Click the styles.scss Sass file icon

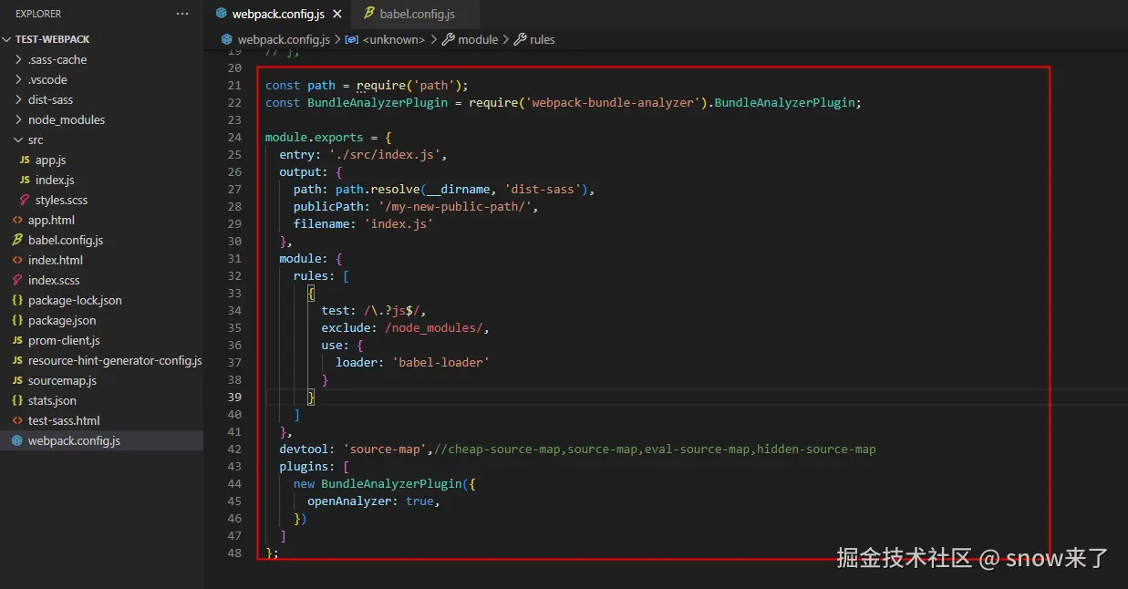coord(26,200)
